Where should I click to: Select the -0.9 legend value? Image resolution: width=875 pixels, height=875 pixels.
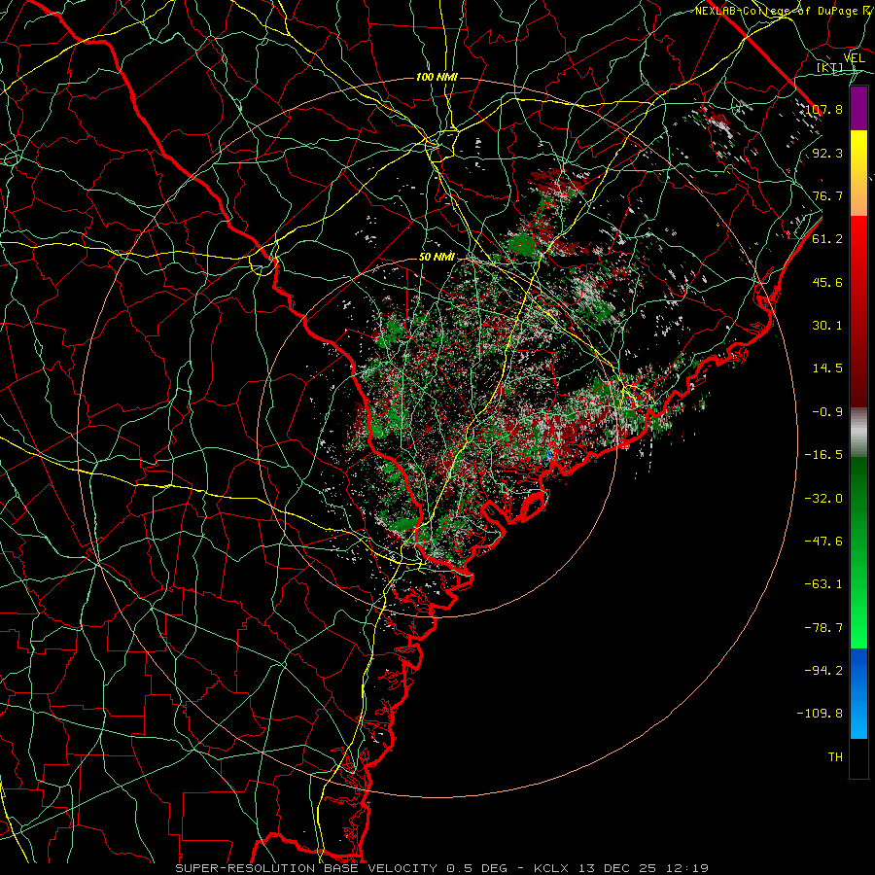point(827,412)
